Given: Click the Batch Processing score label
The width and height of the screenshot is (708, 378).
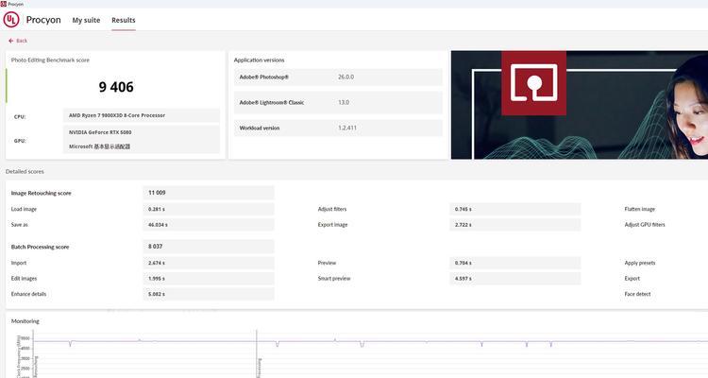Looking at the screenshot, I should point(41,247).
